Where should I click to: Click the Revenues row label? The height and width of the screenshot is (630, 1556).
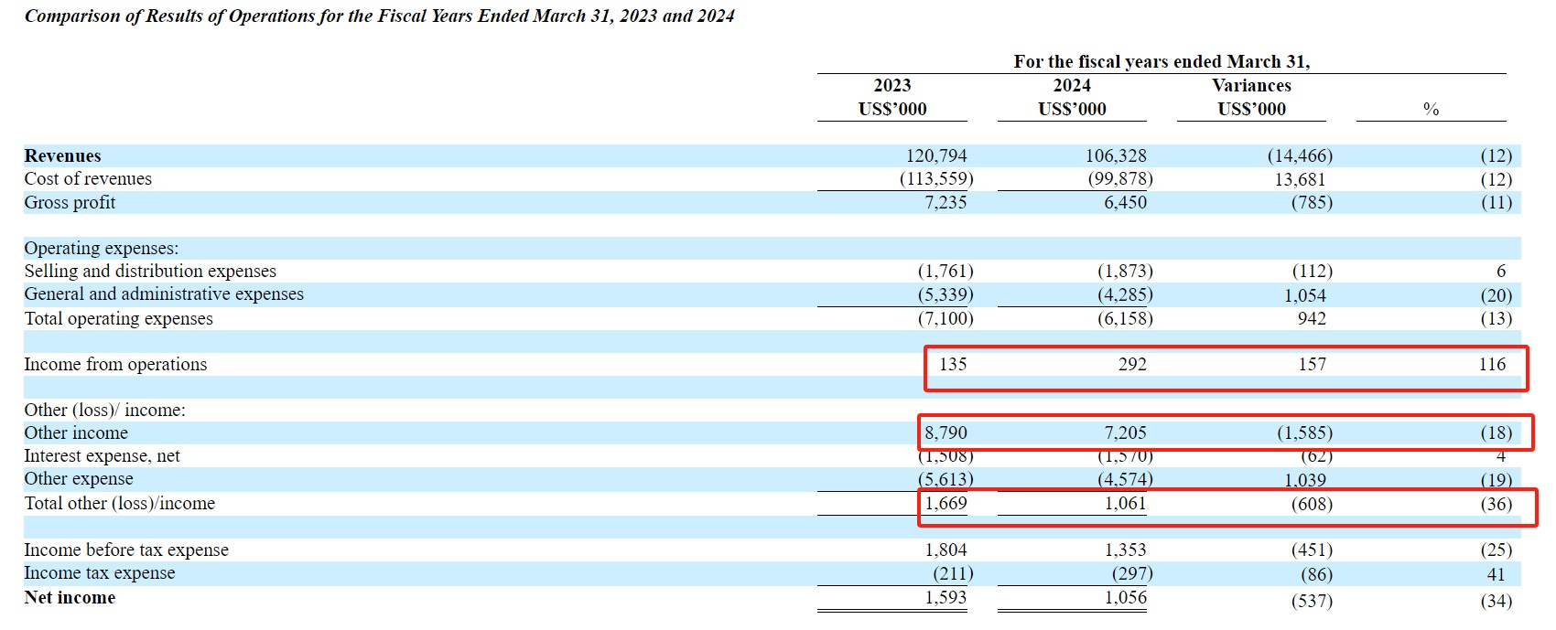pos(62,155)
